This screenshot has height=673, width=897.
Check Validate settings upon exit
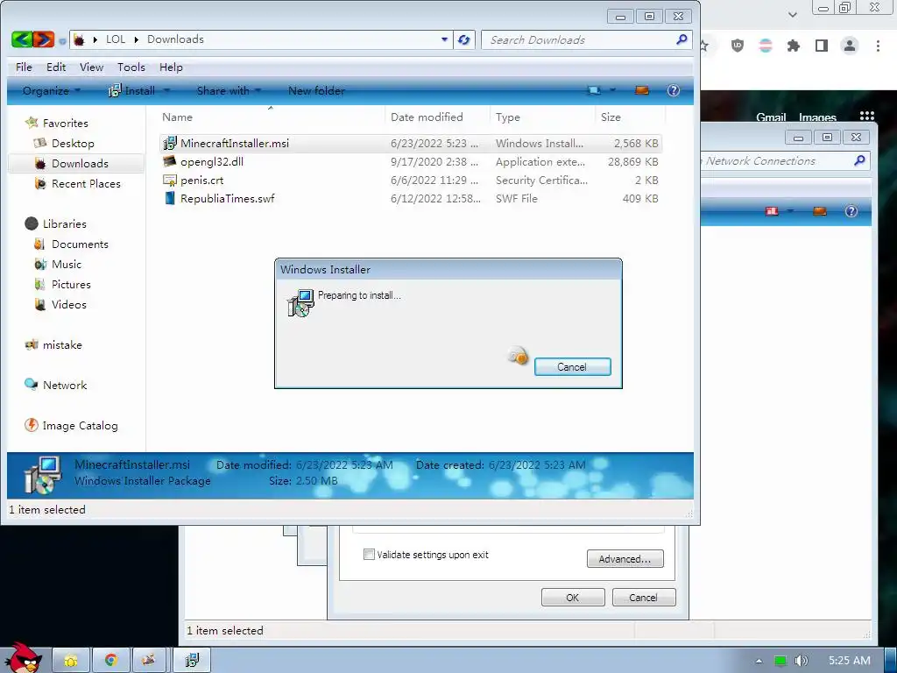(x=369, y=554)
